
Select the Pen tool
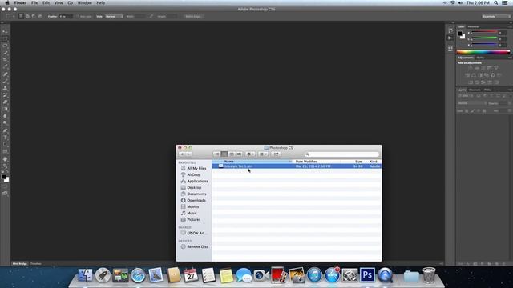[x=5, y=130]
